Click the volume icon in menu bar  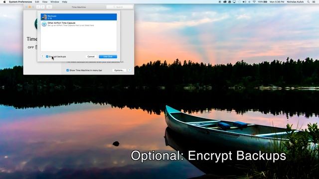[244, 2]
